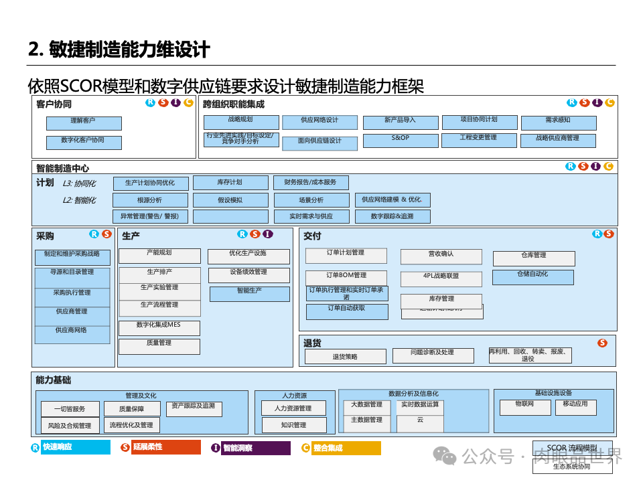Click the R badge in 客户协同 header

pyautogui.click(x=151, y=102)
